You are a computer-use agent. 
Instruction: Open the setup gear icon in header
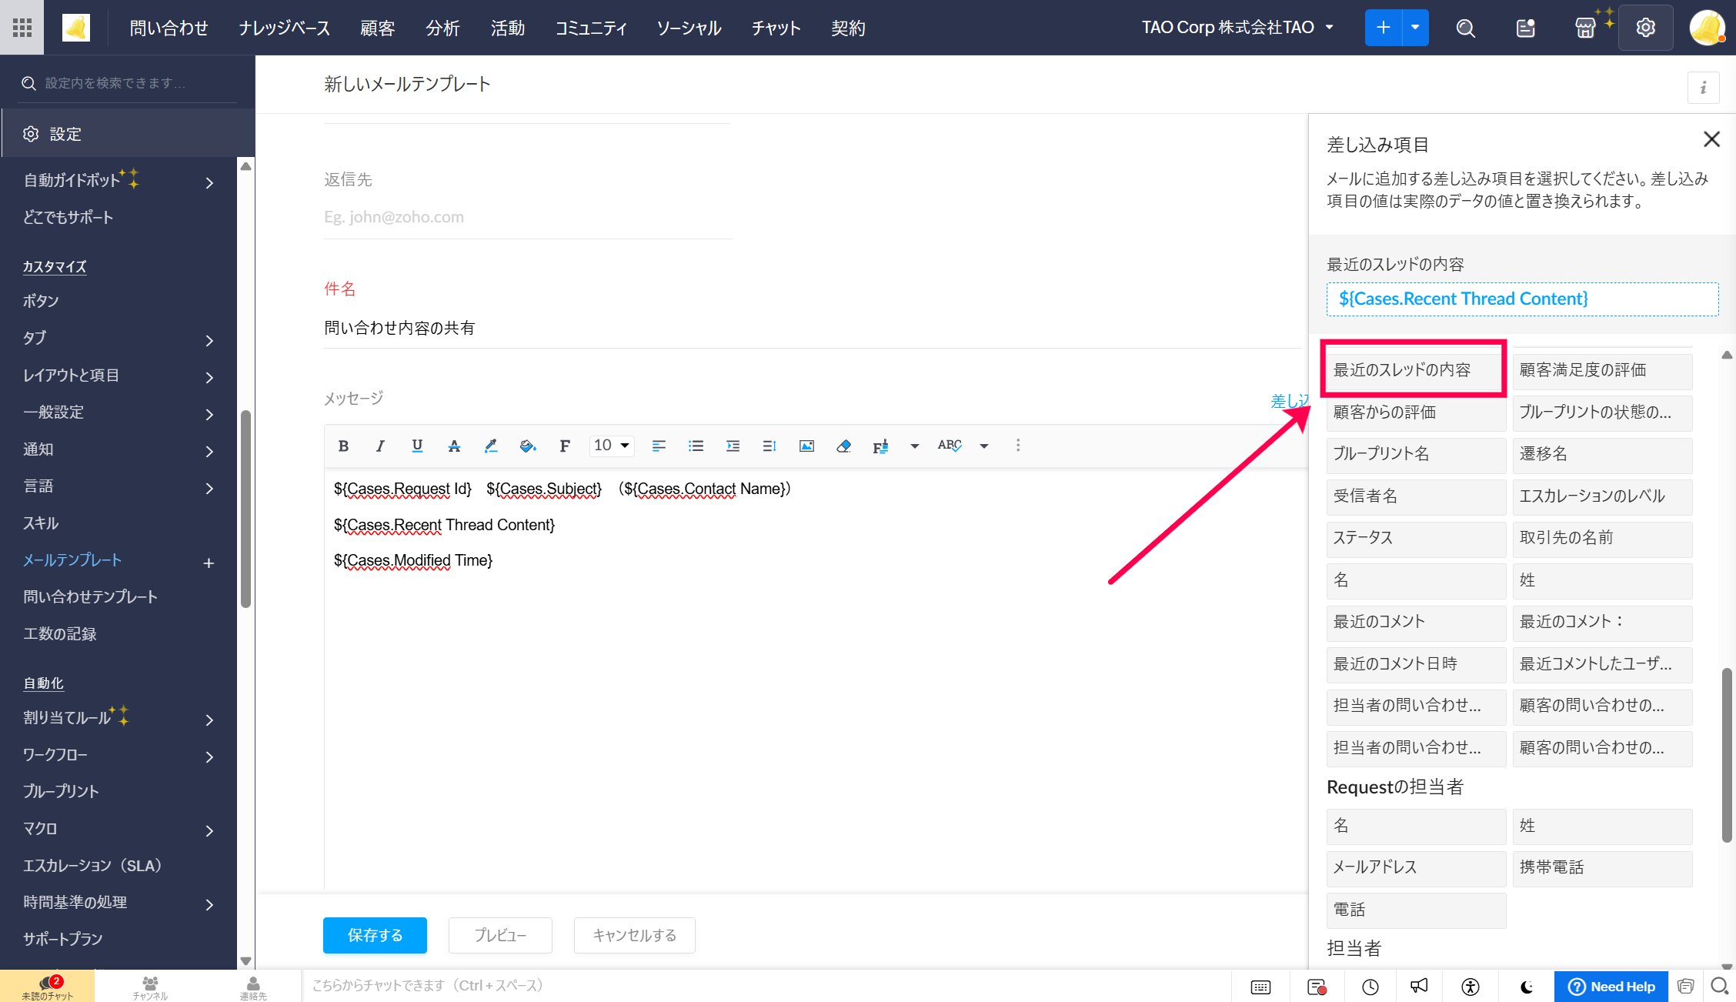[x=1645, y=28]
